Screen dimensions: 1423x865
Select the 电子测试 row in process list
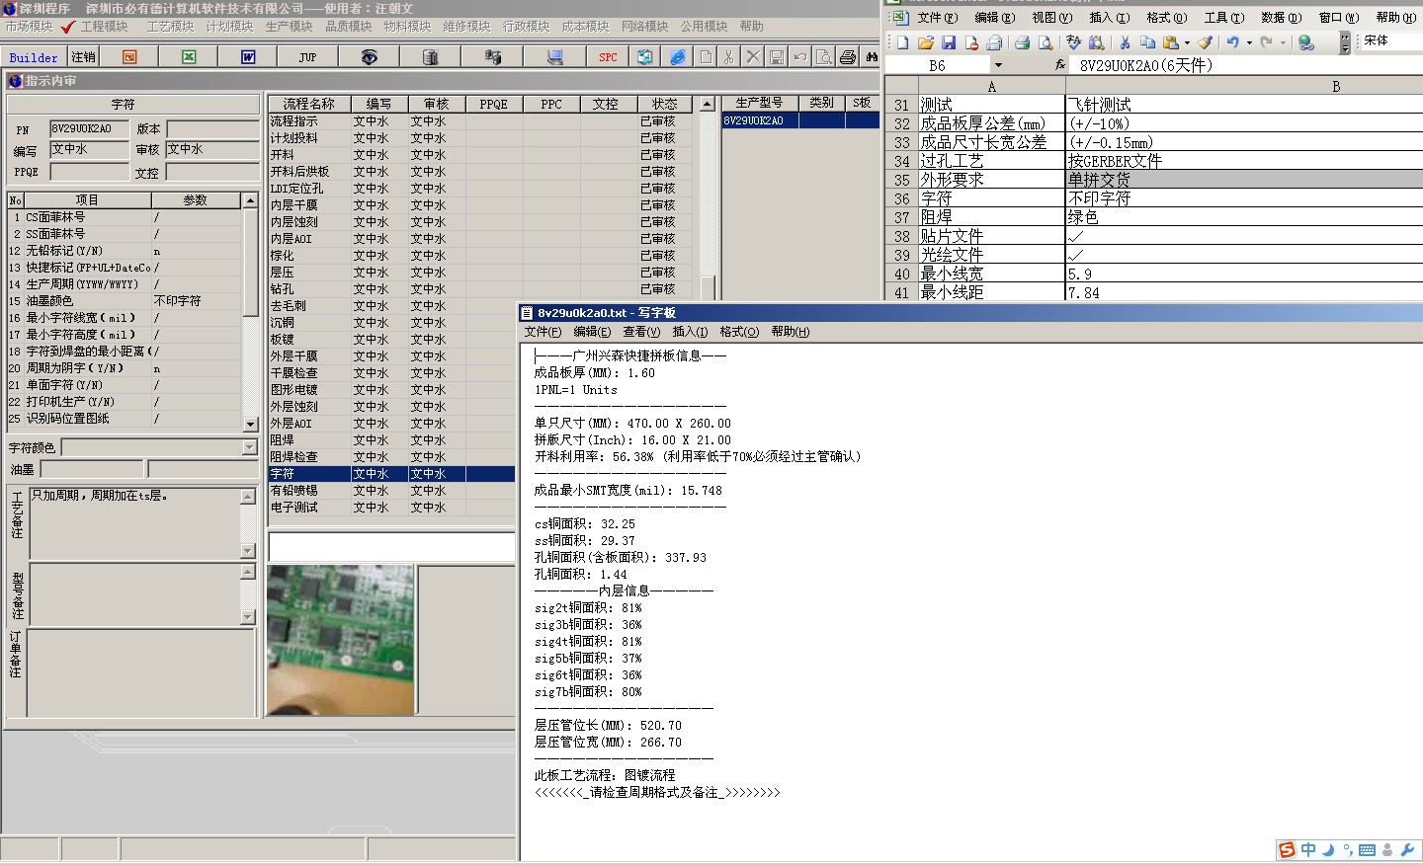click(391, 508)
